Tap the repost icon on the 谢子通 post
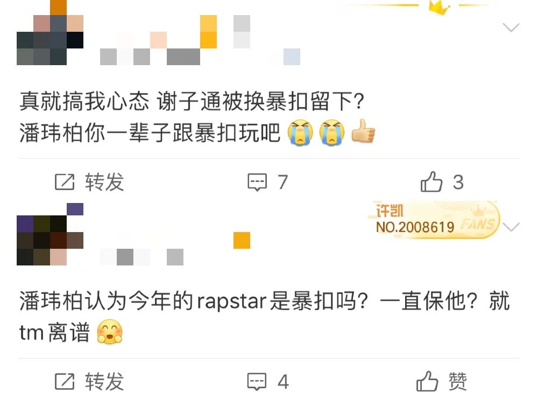This screenshot has height=399, width=538. pyautogui.click(x=65, y=182)
